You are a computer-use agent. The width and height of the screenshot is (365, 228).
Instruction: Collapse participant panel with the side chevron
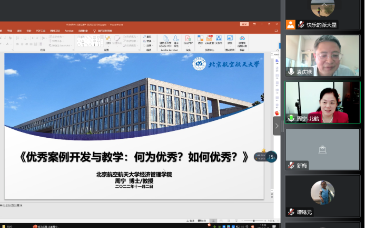(x=277, y=126)
